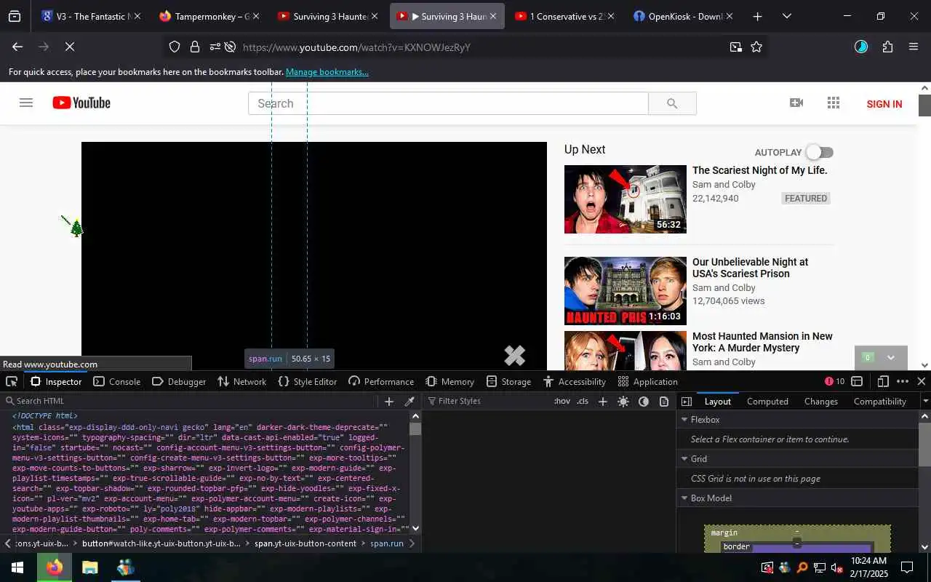Image resolution: width=931 pixels, height=582 pixels.
Task: Toggle the .cls classes panel
Action: tap(583, 401)
